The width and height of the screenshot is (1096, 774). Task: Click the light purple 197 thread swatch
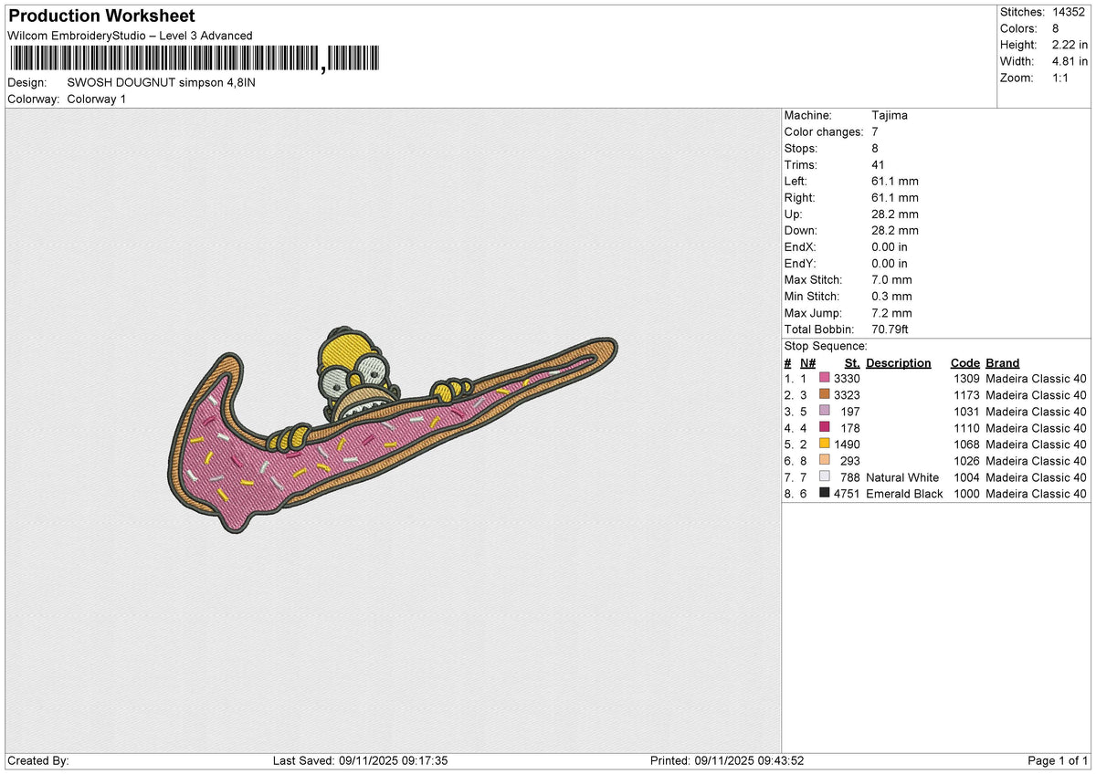(x=825, y=411)
